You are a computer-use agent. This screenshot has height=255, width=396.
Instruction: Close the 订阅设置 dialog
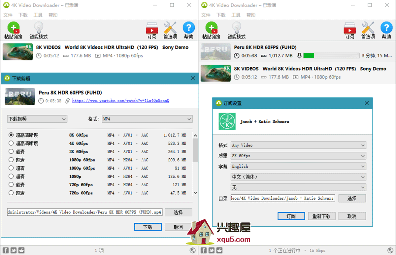367,103
